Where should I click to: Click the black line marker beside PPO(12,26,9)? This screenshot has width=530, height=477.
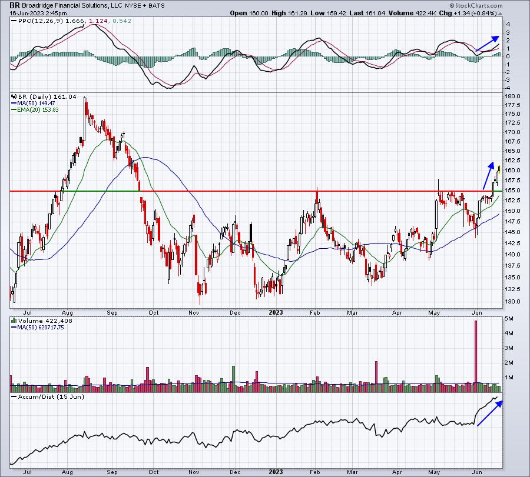[14, 21]
